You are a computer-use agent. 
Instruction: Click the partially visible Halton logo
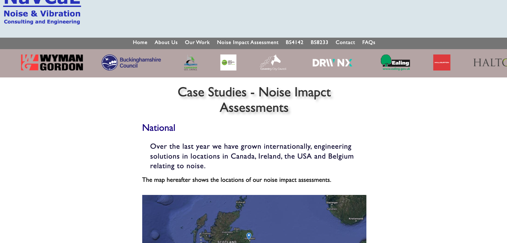[x=490, y=63]
